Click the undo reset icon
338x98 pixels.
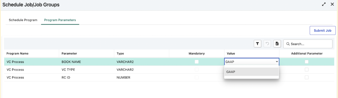pyautogui.click(x=267, y=44)
